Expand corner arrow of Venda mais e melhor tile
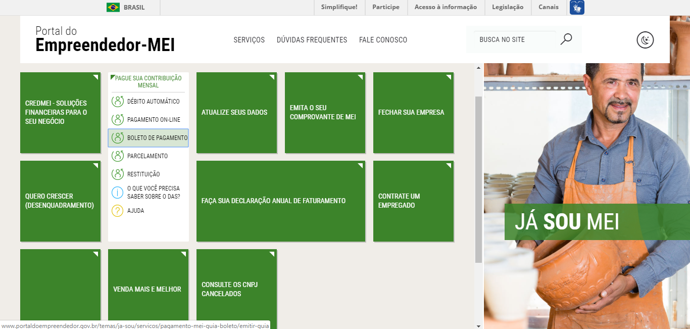 coord(183,254)
